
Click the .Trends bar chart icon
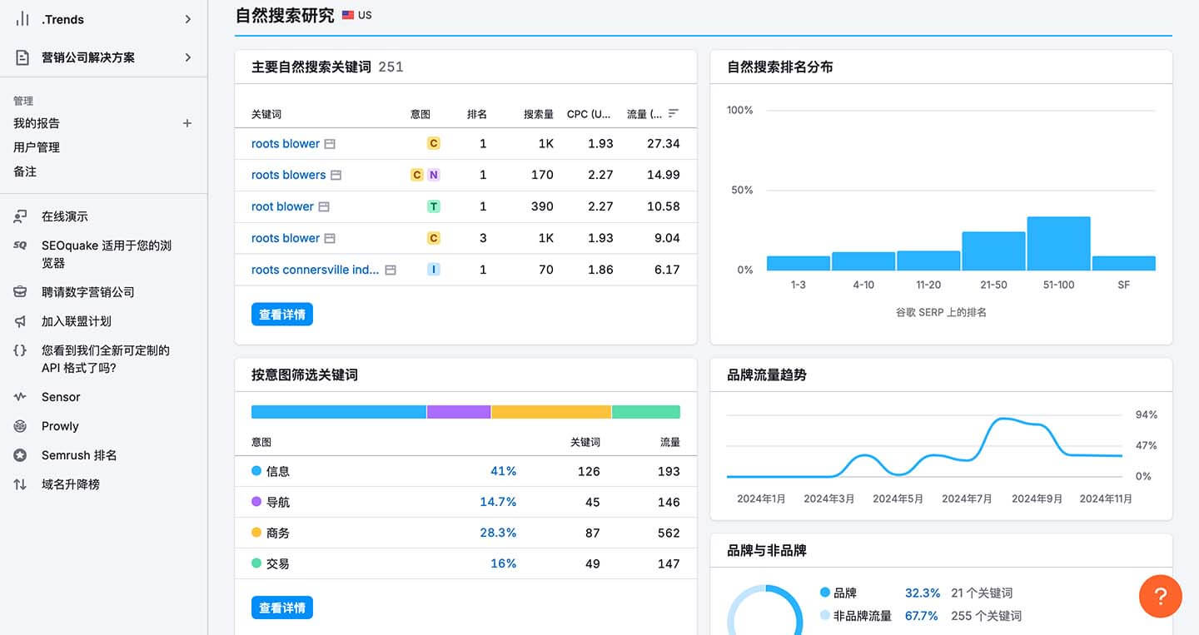coord(22,19)
